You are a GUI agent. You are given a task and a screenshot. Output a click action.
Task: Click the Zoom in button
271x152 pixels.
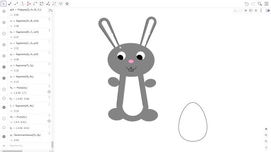[x=266, y=135]
